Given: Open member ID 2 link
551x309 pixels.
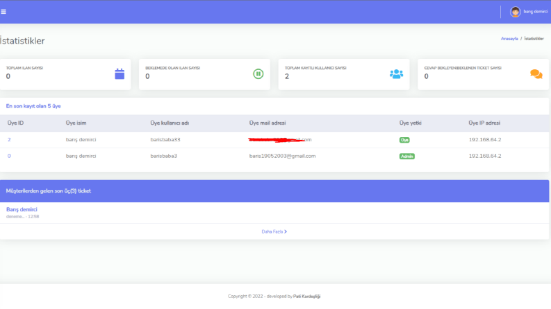Looking at the screenshot, I should tap(9, 139).
